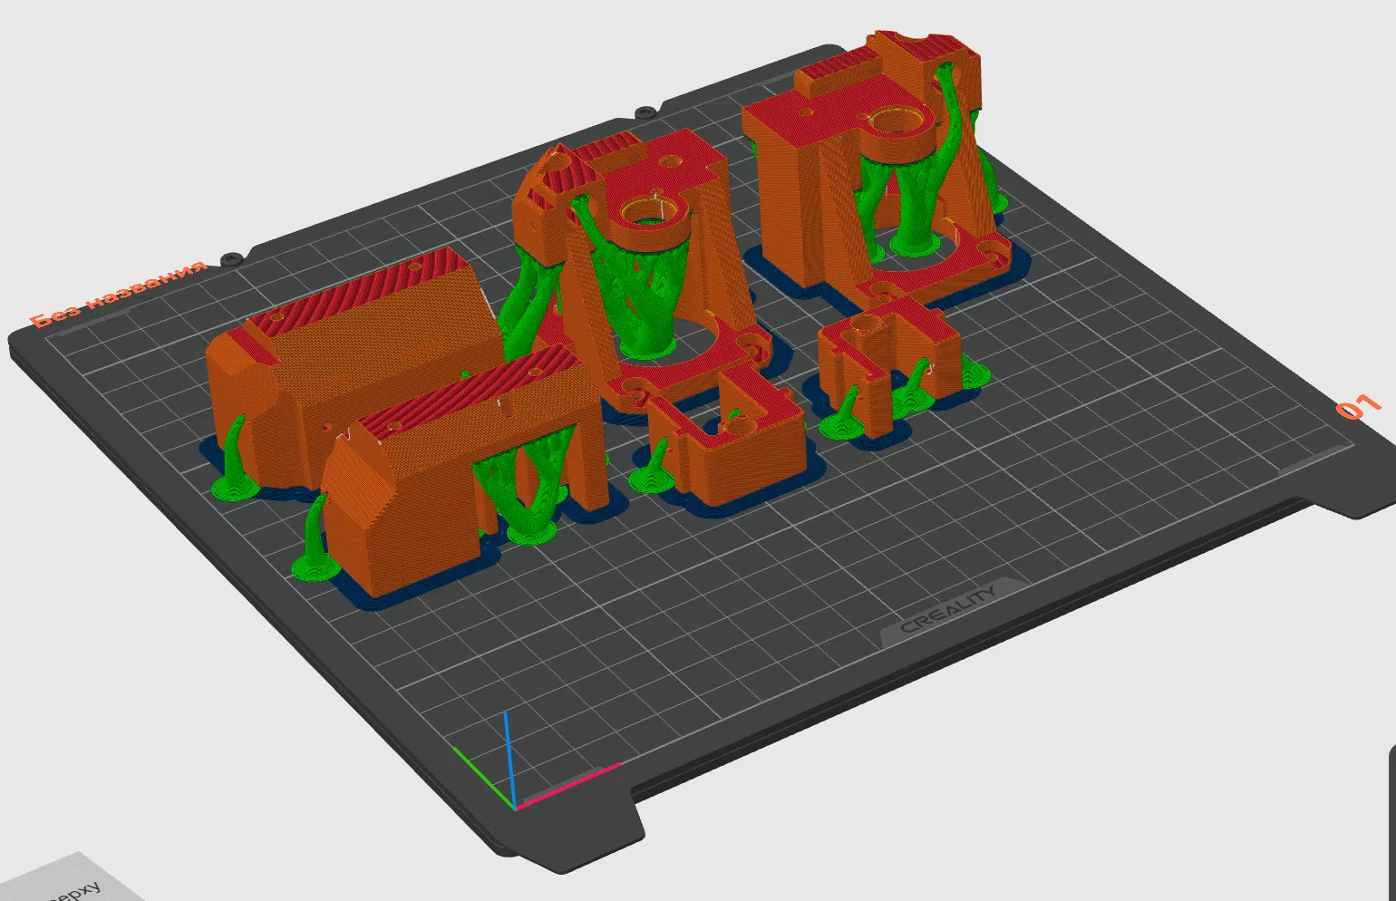Click the plate number "01" label
This screenshot has width=1396, height=901.
(1358, 407)
